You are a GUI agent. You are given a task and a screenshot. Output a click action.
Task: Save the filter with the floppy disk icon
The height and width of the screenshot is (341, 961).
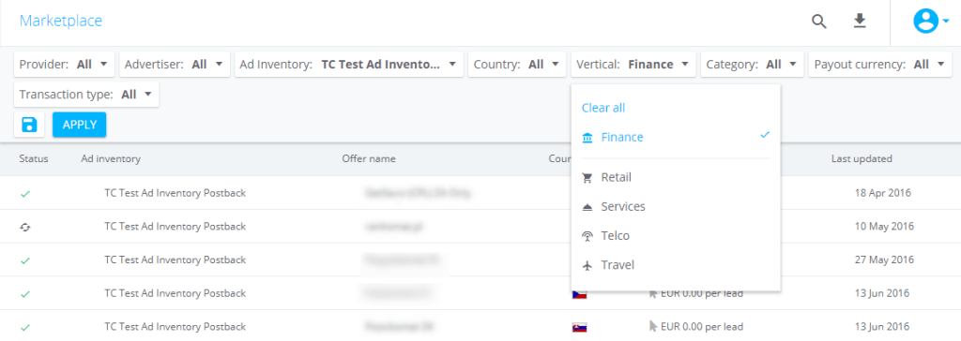click(x=29, y=125)
